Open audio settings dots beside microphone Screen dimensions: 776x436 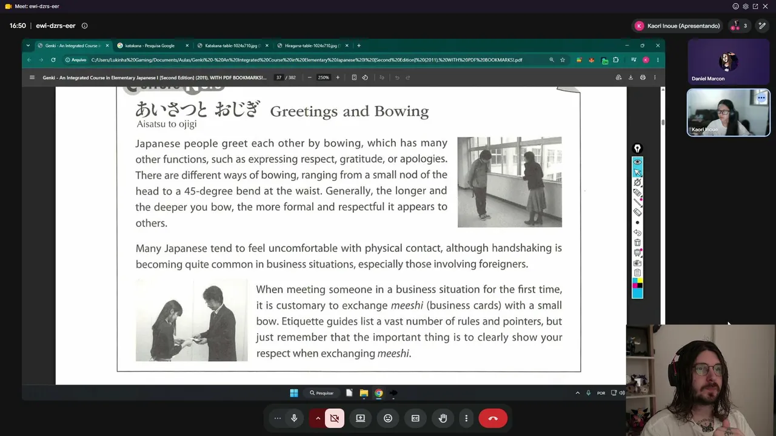click(x=278, y=418)
